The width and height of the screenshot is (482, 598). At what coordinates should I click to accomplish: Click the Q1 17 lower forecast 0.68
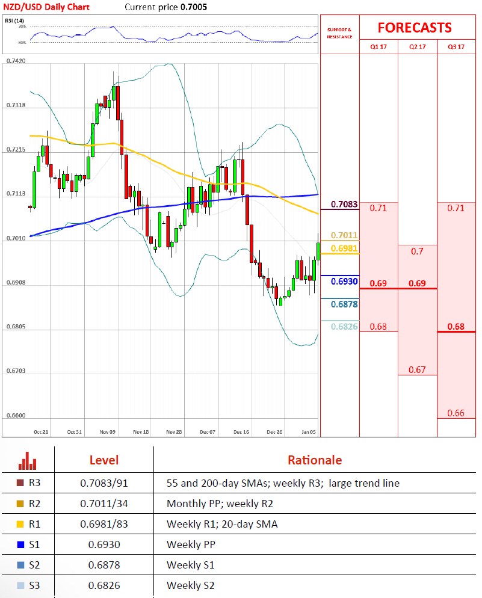(x=378, y=327)
